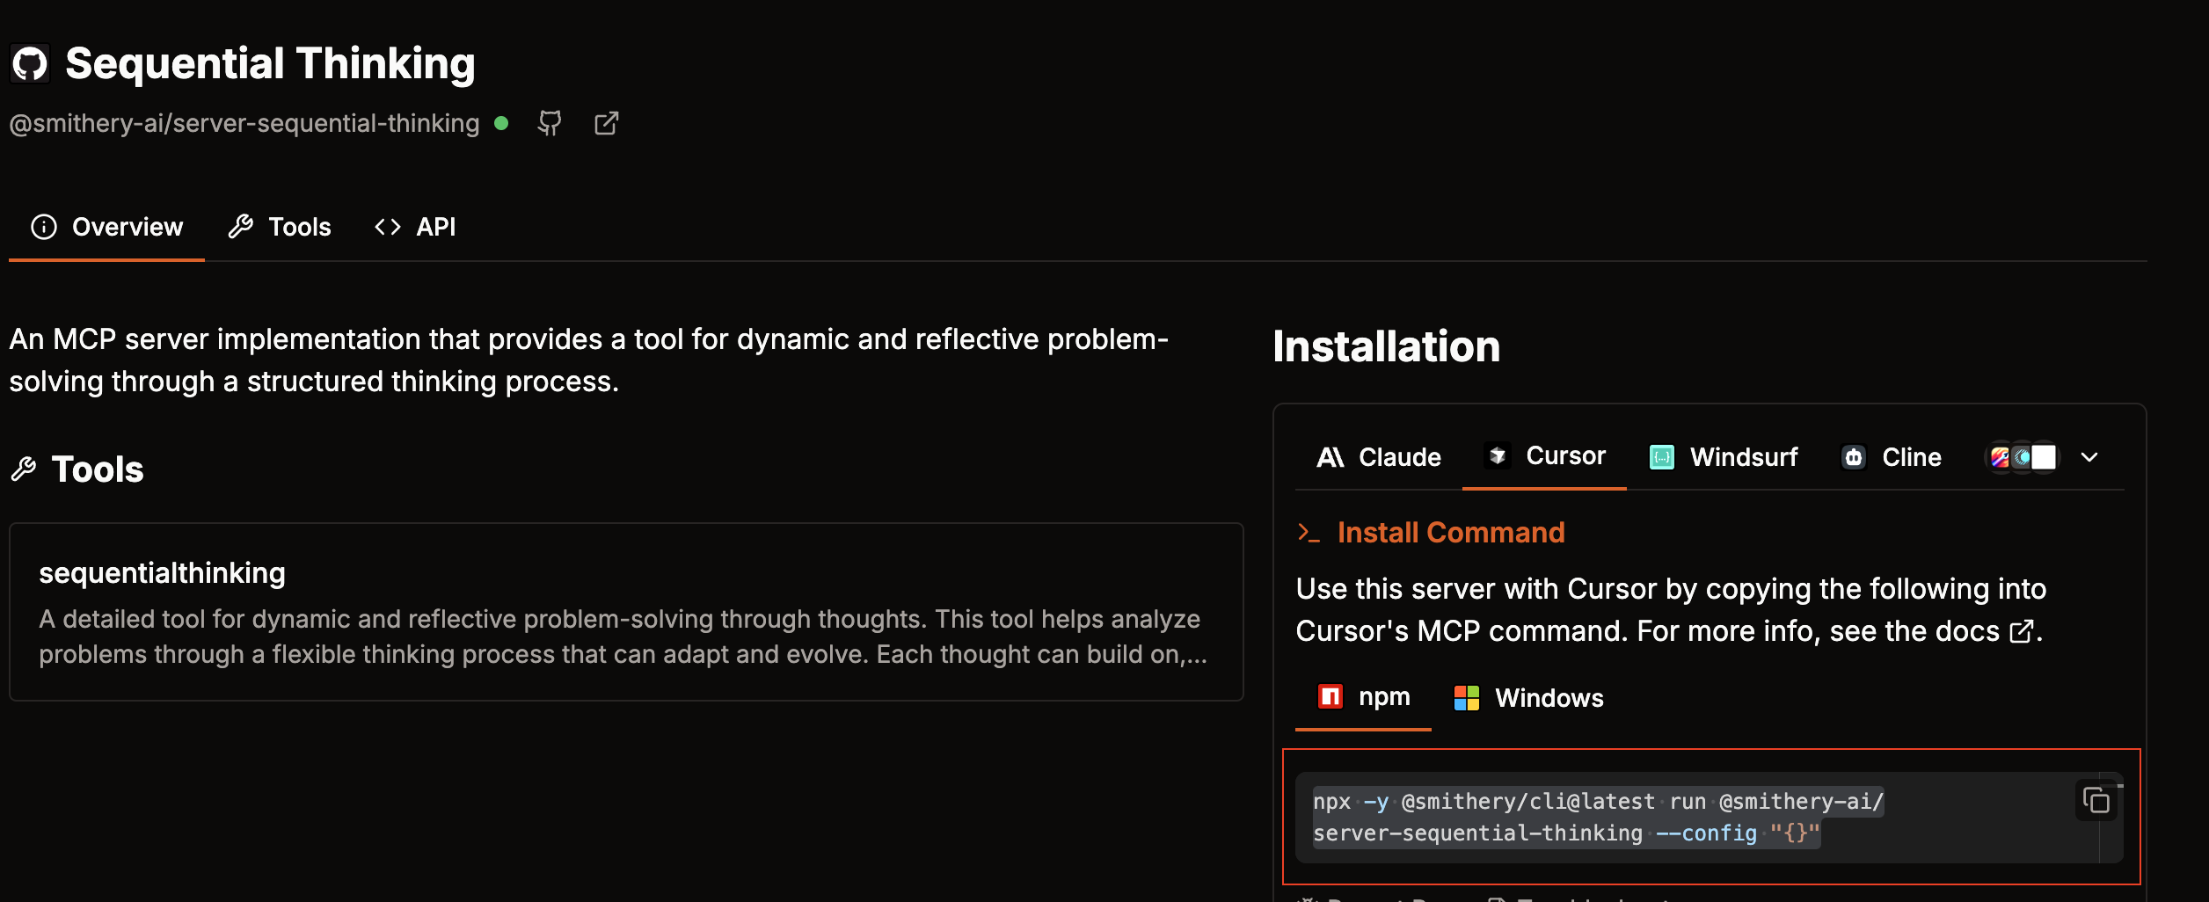Open the sequentialthinking tool card
Viewport: 2209px width, 902px height.
coord(626,612)
